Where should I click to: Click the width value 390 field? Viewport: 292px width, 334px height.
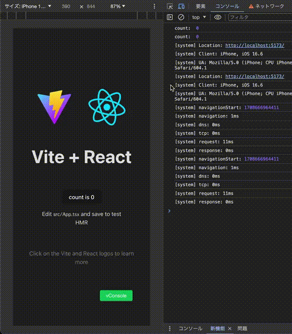(66, 6)
